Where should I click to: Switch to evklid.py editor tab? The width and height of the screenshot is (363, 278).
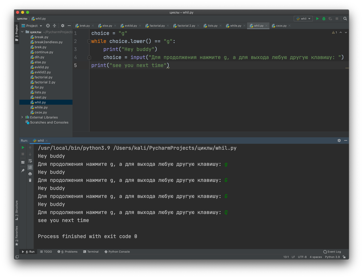(131, 26)
